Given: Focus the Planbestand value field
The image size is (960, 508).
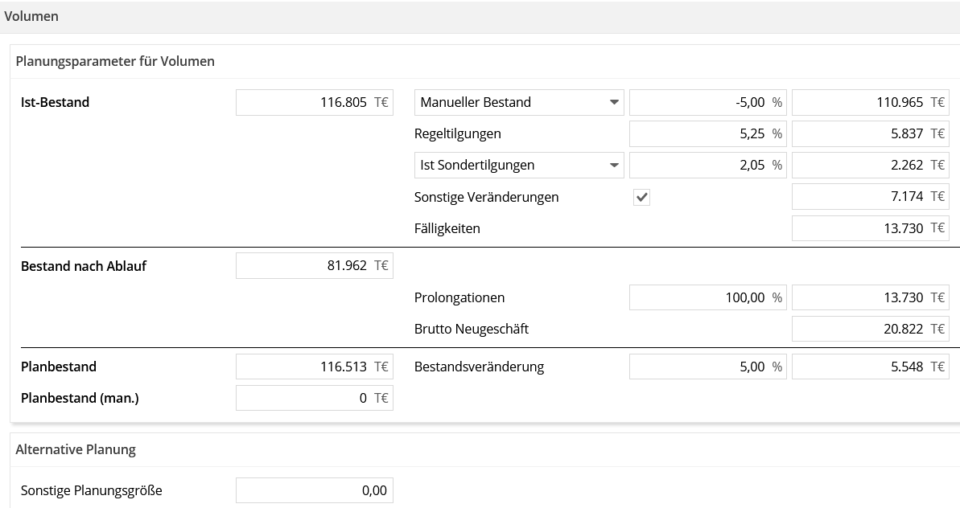Looking at the screenshot, I should (315, 367).
